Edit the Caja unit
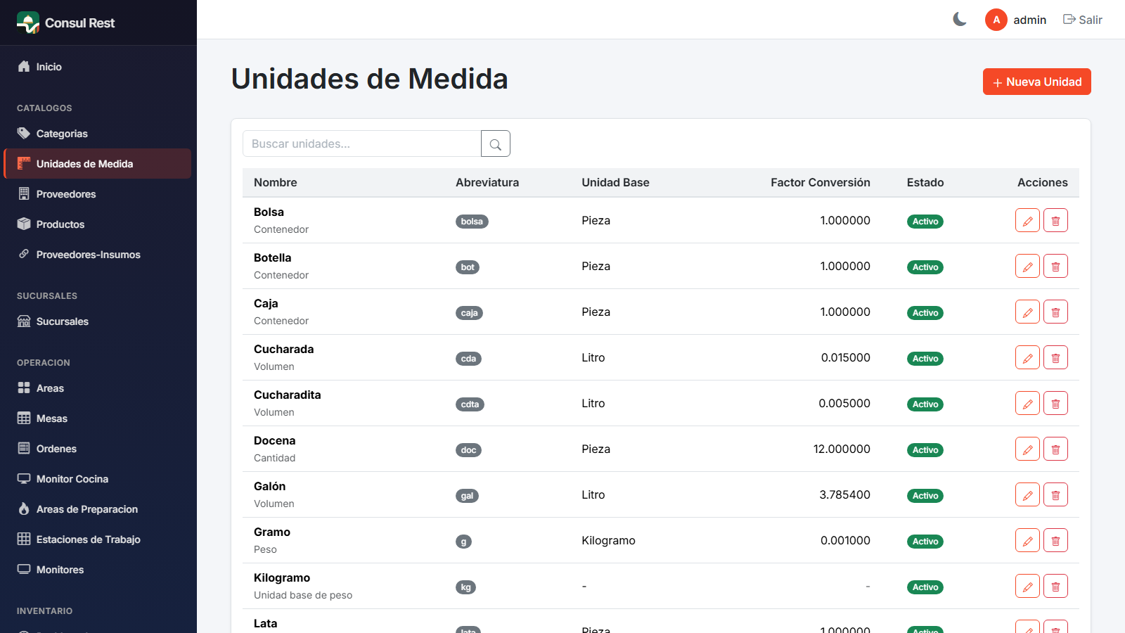Viewport: 1125px width, 633px height. pos(1027,312)
